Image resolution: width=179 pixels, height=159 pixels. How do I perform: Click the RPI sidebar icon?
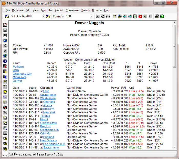click(x=5, y=97)
